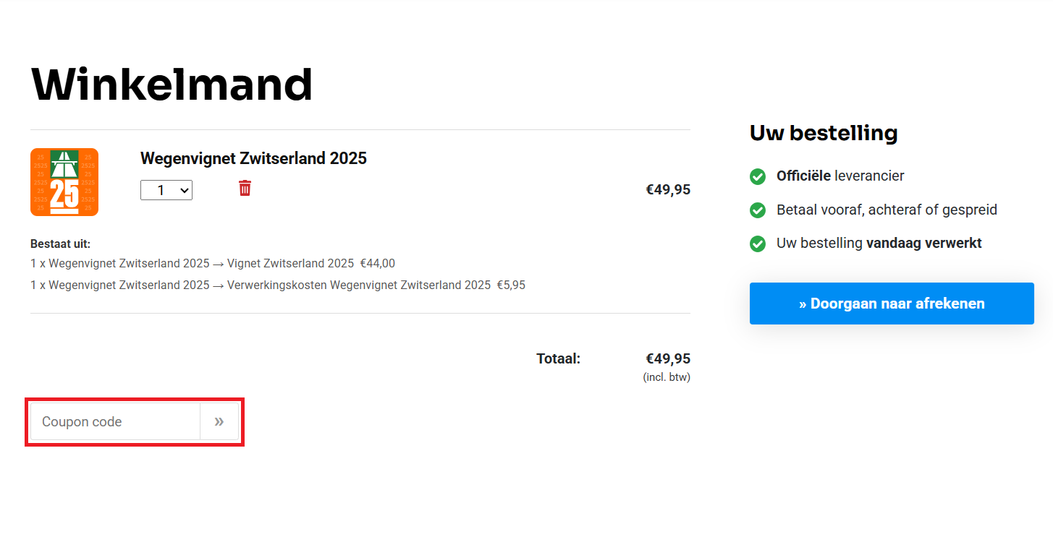Click the green check beside vandaag verwerkt
Image resolution: width=1053 pixels, height=542 pixels.
(758, 244)
